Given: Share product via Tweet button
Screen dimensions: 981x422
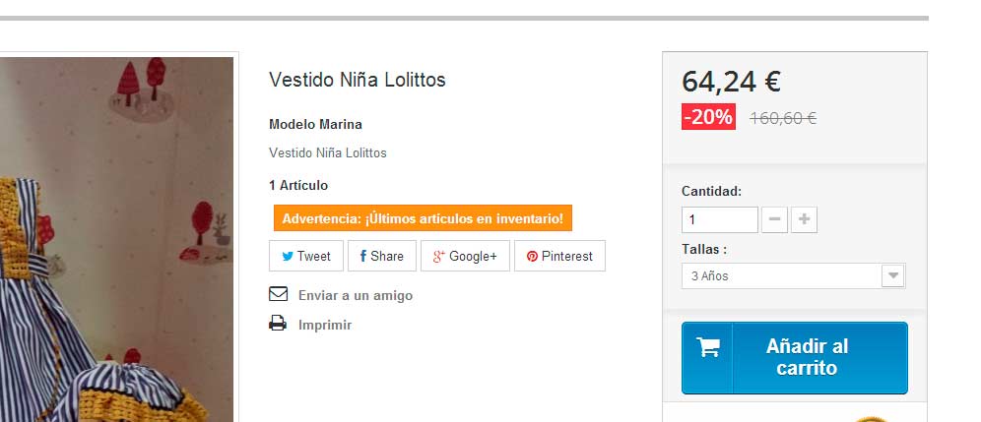Looking at the screenshot, I should [306, 257].
